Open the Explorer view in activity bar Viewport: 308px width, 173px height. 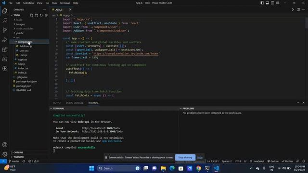coord(5,11)
